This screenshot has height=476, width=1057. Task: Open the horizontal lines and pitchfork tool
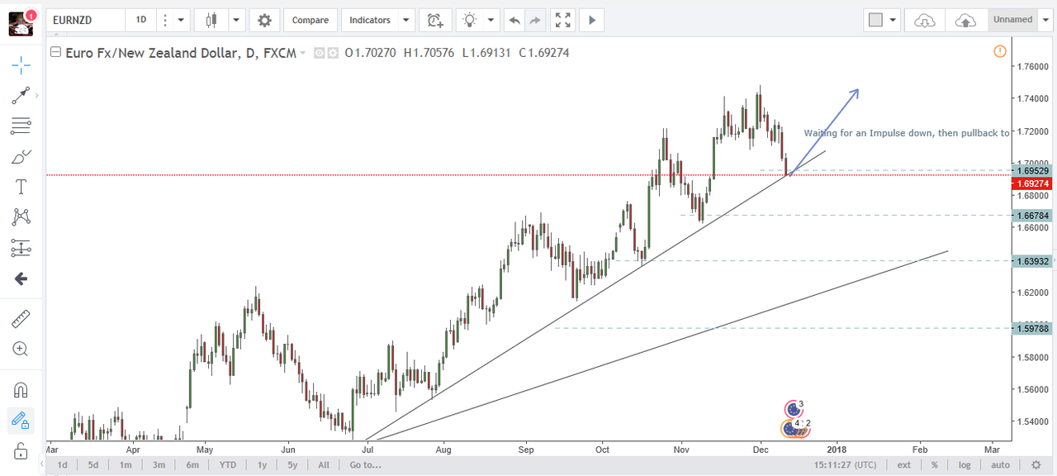21,126
